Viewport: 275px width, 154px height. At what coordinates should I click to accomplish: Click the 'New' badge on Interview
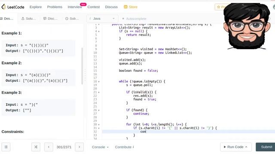click(83, 4)
